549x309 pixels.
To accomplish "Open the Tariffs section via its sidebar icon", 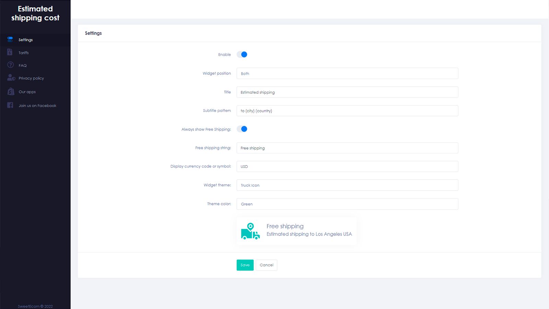I will pos(10,52).
